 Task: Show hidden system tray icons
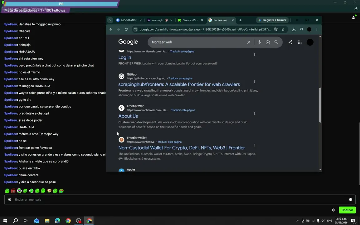click(298, 221)
